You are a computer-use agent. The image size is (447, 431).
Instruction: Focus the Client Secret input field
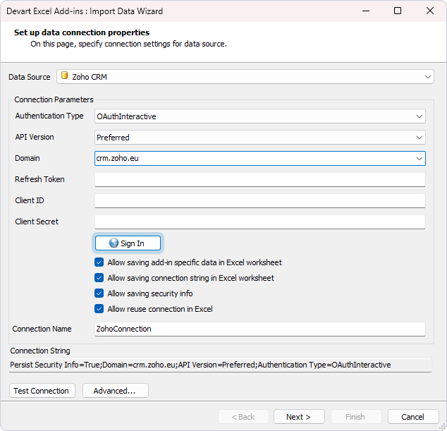[x=260, y=221]
